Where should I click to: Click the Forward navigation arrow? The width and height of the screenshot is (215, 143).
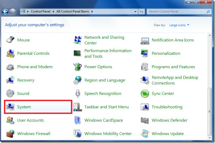pos(13,12)
